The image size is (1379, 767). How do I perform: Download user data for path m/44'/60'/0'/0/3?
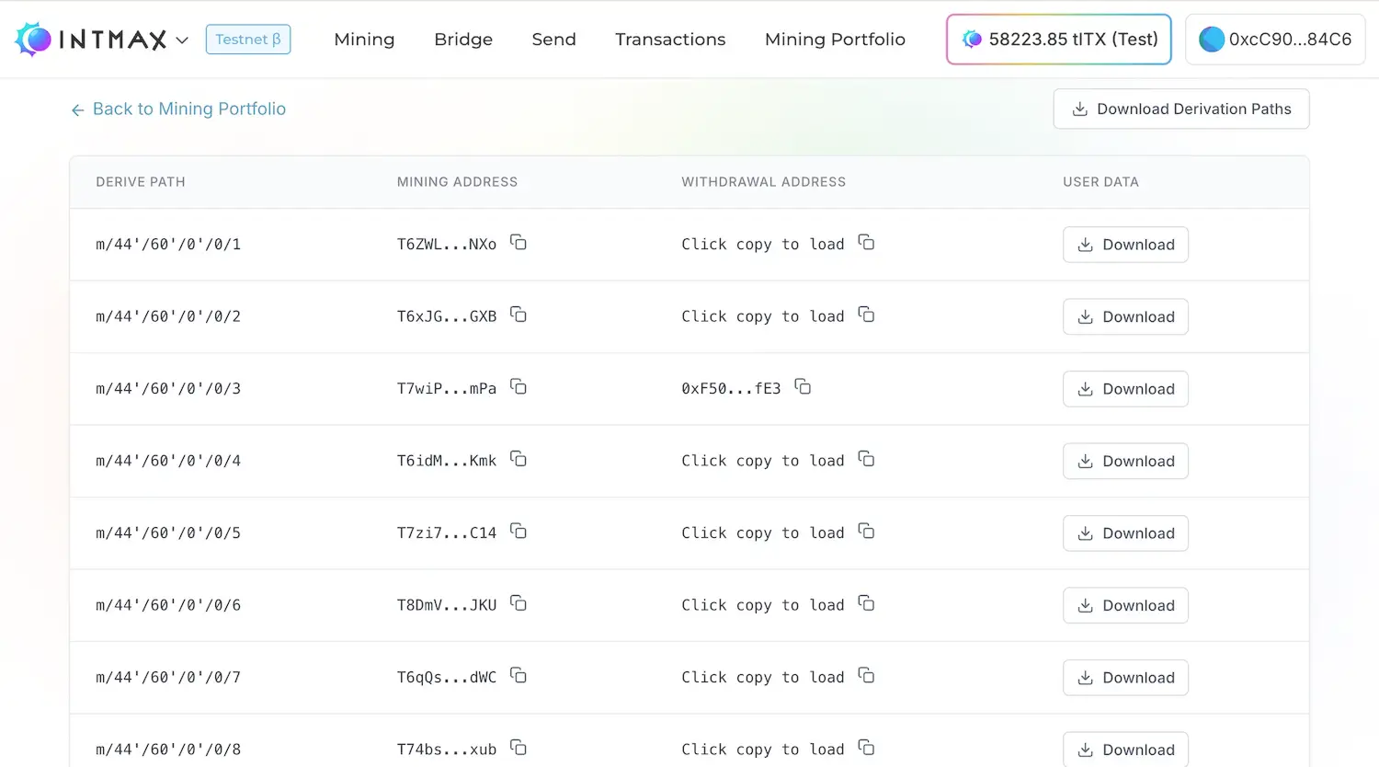tap(1125, 388)
